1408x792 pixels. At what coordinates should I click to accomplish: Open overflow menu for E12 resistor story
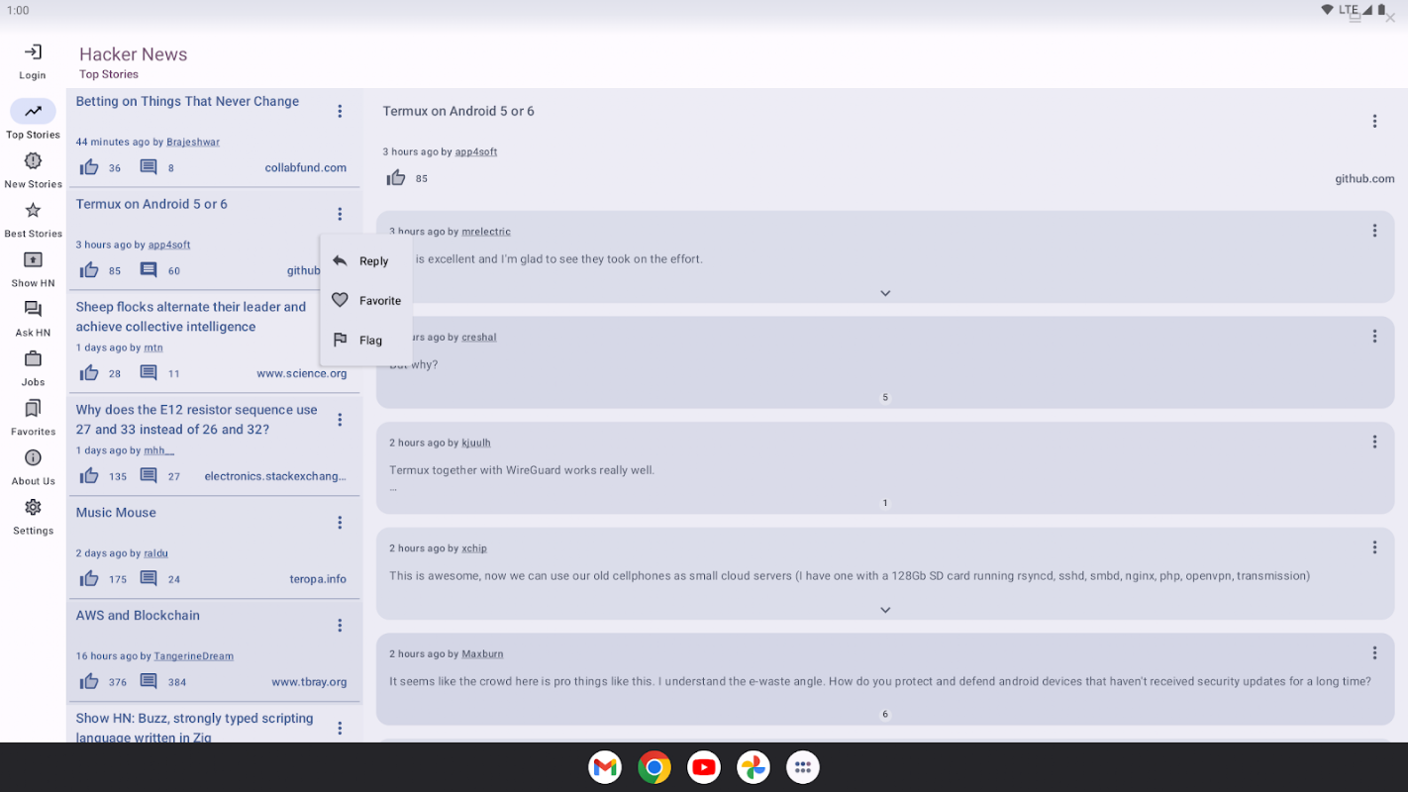(x=340, y=420)
